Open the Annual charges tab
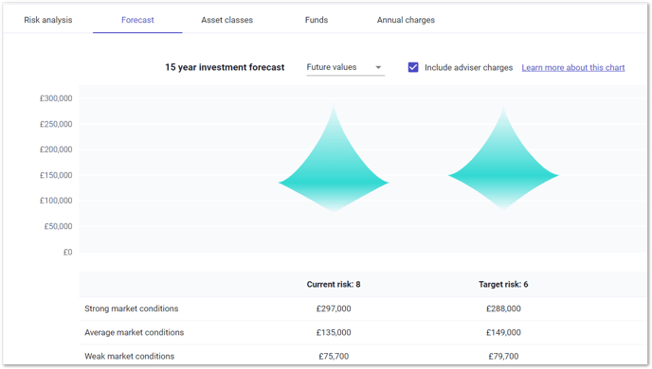Viewport: 652px width, 369px height. [406, 20]
